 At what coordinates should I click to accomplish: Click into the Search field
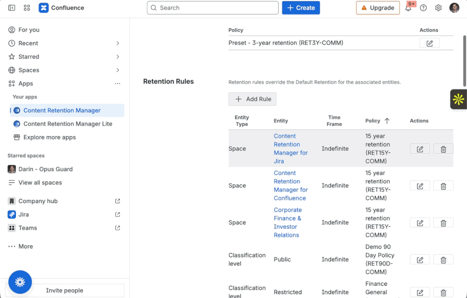tap(213, 8)
